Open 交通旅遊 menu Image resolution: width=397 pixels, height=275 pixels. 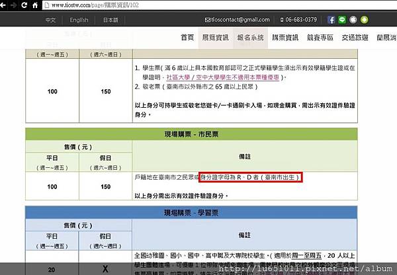point(355,38)
